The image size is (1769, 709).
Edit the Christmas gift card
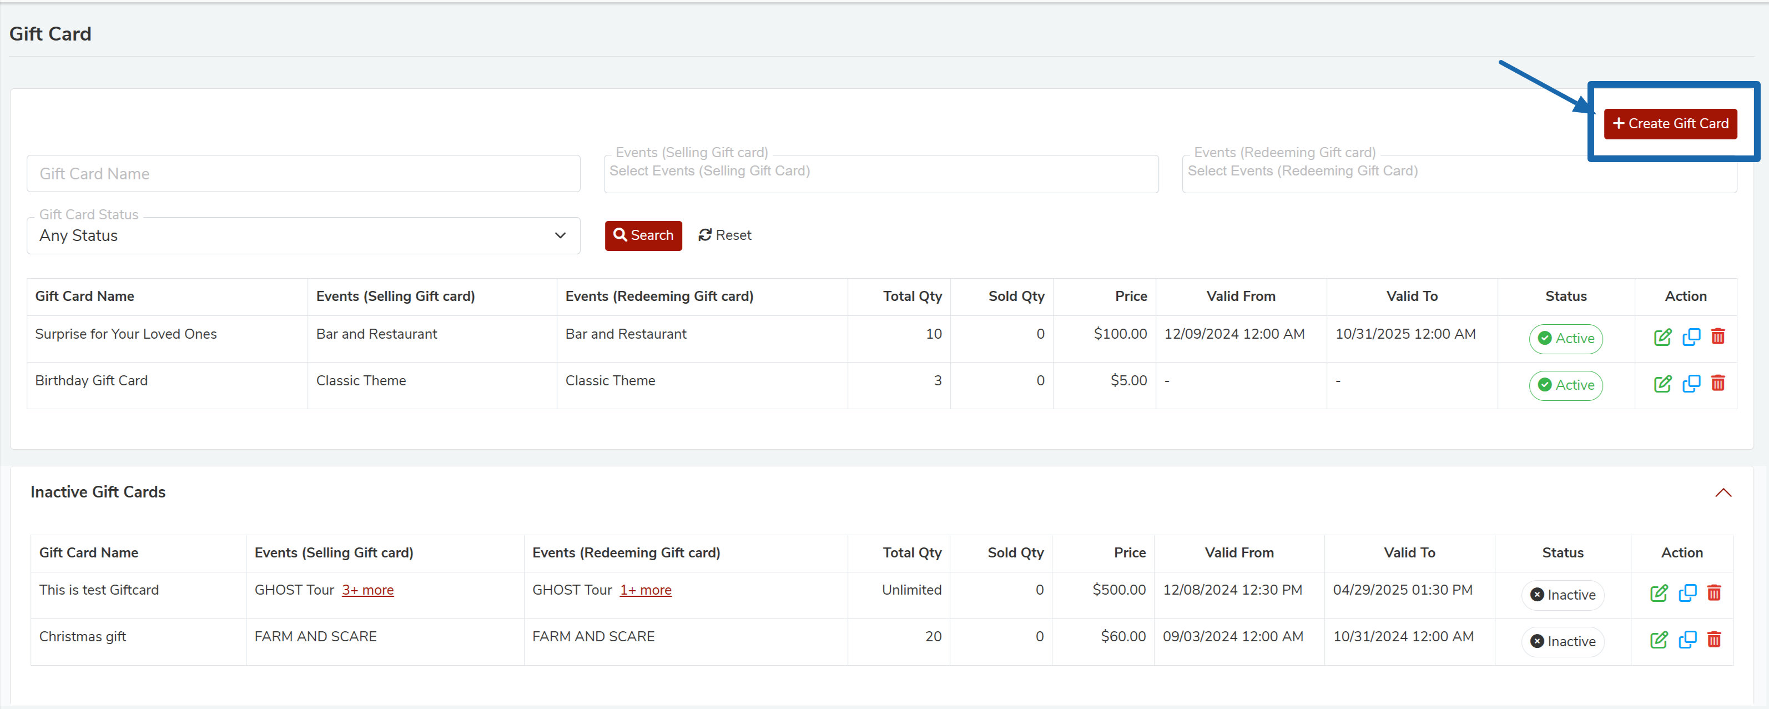pyautogui.click(x=1659, y=640)
